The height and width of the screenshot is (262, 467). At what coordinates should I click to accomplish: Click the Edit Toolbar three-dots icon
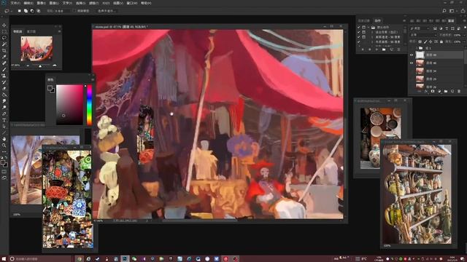click(x=4, y=151)
